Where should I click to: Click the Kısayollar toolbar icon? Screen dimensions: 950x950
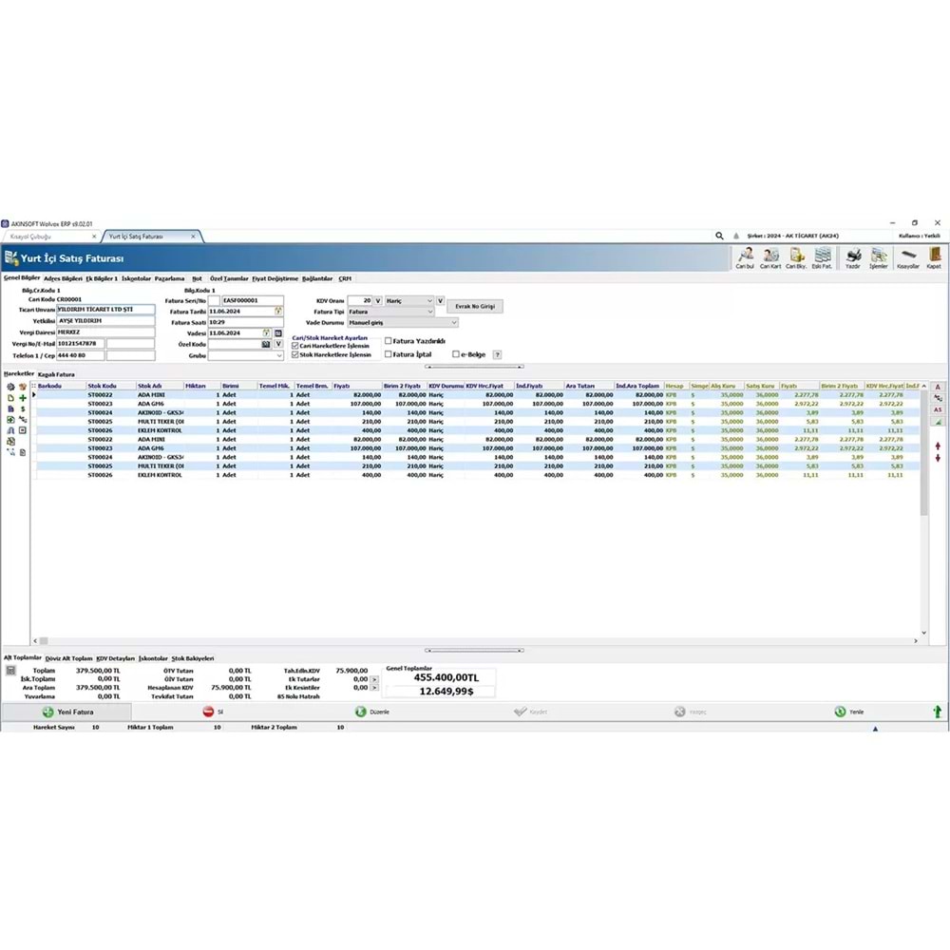pos(907,256)
